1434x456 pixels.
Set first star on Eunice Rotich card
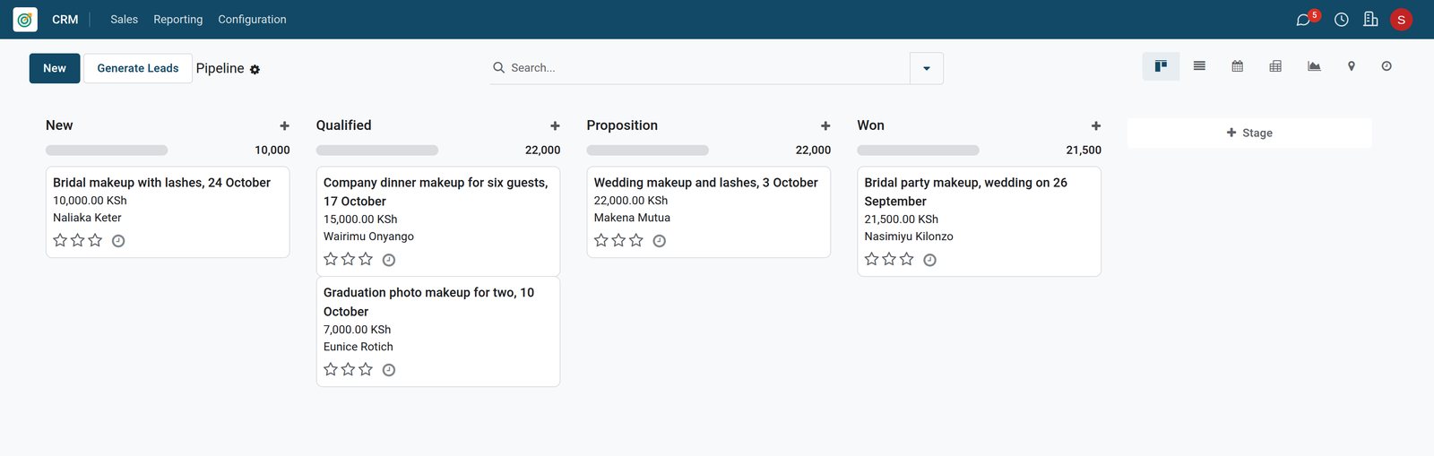point(331,369)
